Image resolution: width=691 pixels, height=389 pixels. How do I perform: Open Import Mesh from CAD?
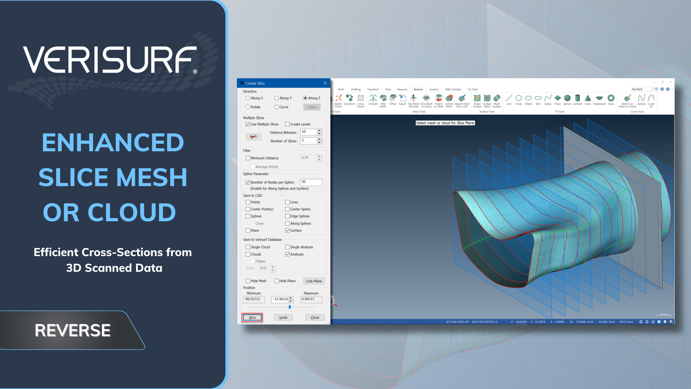click(462, 101)
